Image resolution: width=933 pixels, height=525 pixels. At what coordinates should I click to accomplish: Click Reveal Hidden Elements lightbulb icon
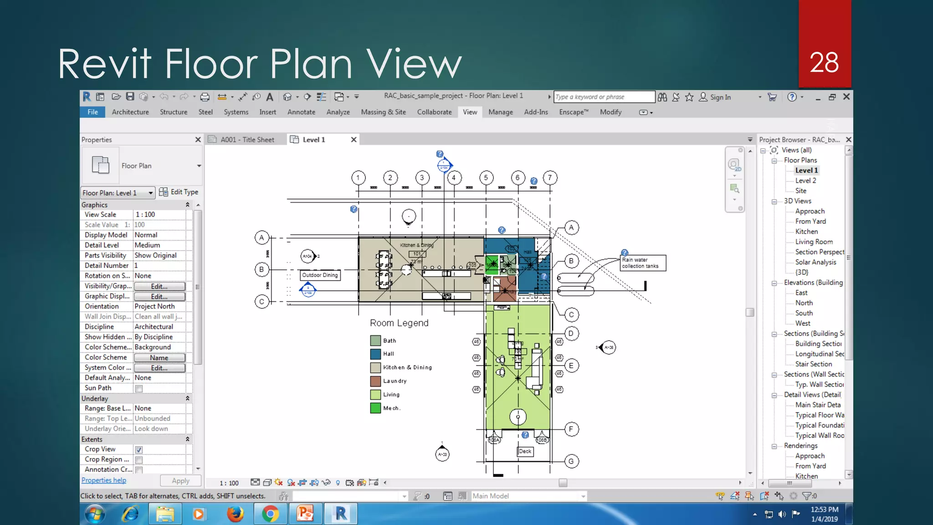[338, 483]
